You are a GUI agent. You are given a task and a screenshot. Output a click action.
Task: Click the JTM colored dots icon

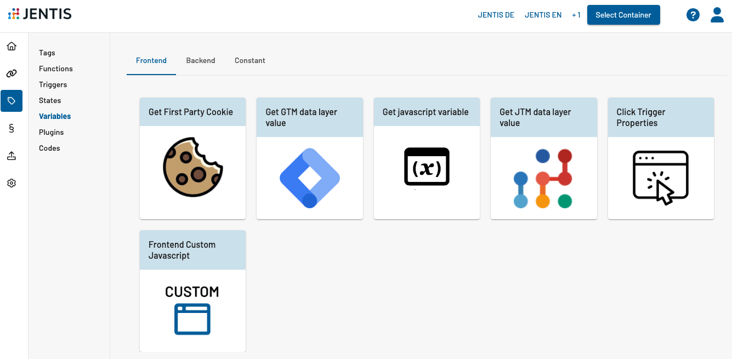pyautogui.click(x=543, y=178)
